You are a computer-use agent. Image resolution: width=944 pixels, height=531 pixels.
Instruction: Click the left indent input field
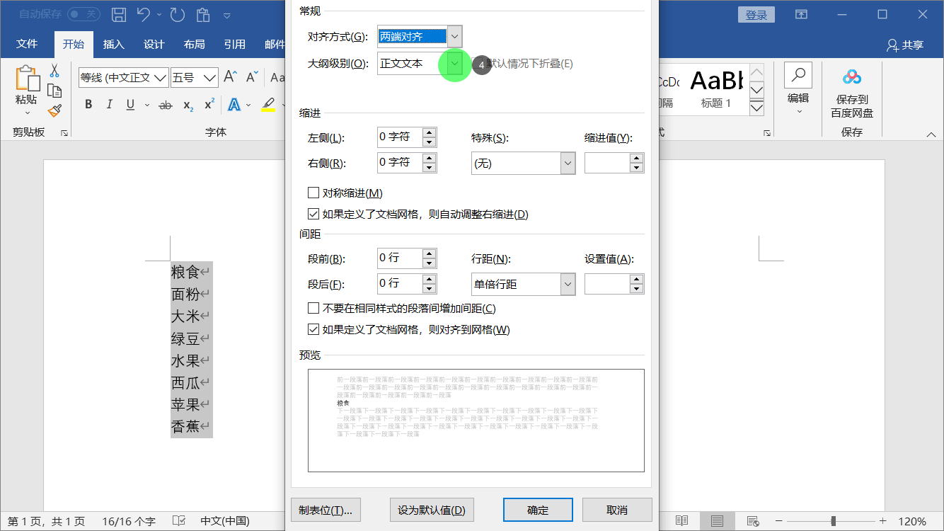pyautogui.click(x=400, y=137)
